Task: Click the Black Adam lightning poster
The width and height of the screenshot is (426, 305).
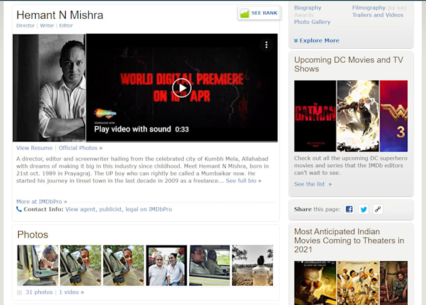Action: pos(358,116)
